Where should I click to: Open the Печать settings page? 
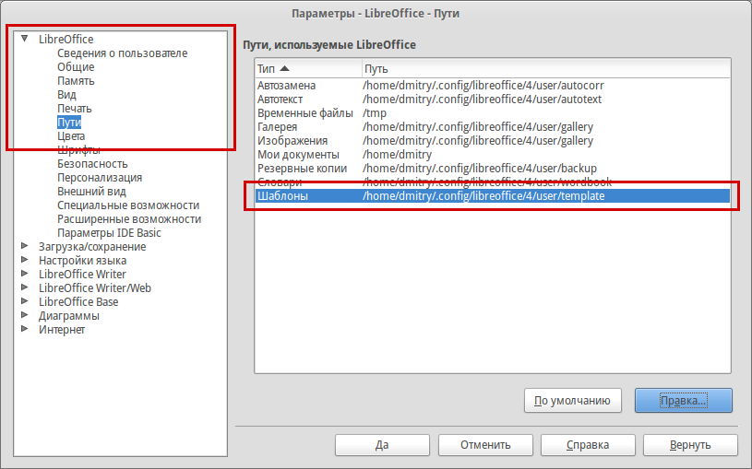(75, 109)
